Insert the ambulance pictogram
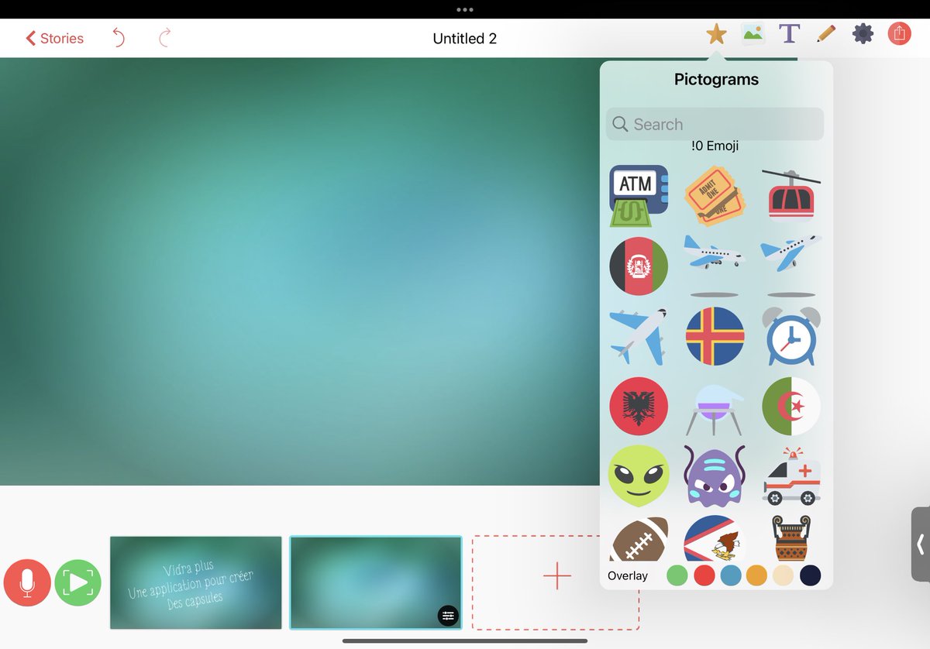Viewport: 930px width, 649px height. (x=791, y=476)
